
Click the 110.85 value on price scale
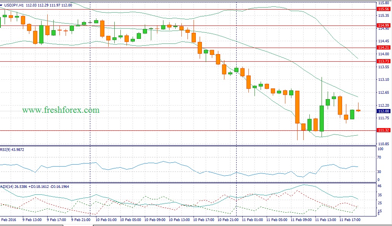[x=382, y=144]
